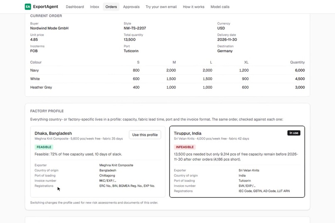Open the Approvals tab
Viewport: 335px width, 223px height.
tap(131, 7)
